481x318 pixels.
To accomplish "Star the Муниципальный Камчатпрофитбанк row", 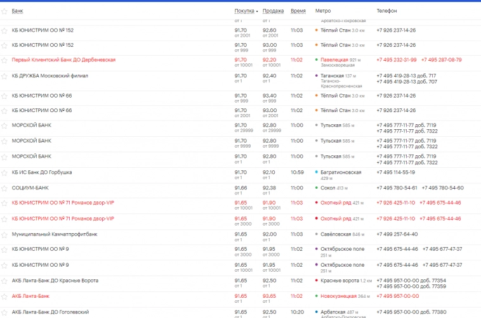I will pos(4,234).
